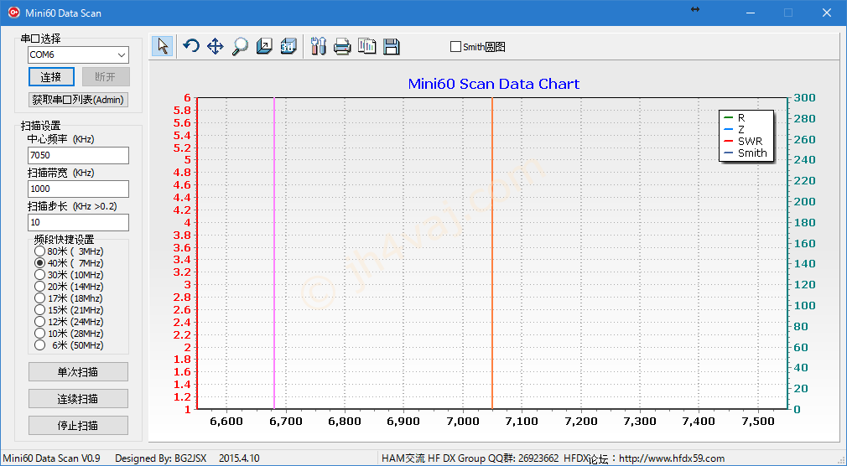Viewport: 847px width, 466px height.
Task: Click Mini60 Data Scan V0.9 status text
Action: click(x=52, y=458)
